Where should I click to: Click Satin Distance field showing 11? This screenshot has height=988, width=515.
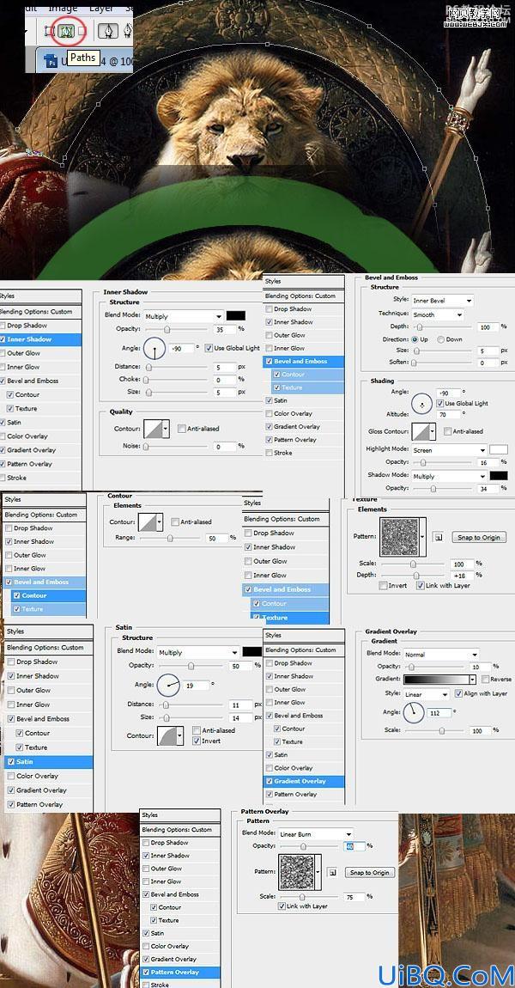tap(239, 704)
